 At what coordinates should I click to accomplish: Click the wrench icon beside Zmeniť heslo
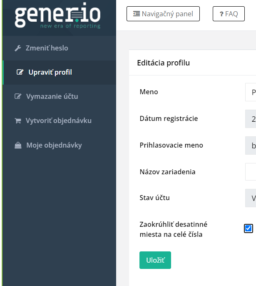[18, 48]
